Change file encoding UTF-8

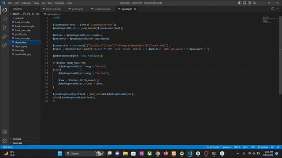pyautogui.click(x=237, y=147)
